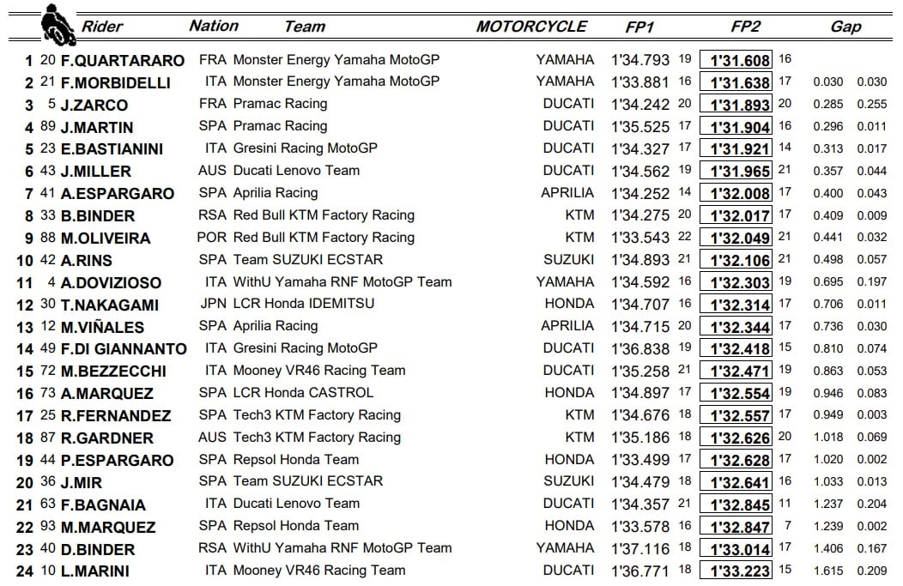Screen dimensions: 903x586
Task: Click the Rider column header
Action: coord(102,27)
